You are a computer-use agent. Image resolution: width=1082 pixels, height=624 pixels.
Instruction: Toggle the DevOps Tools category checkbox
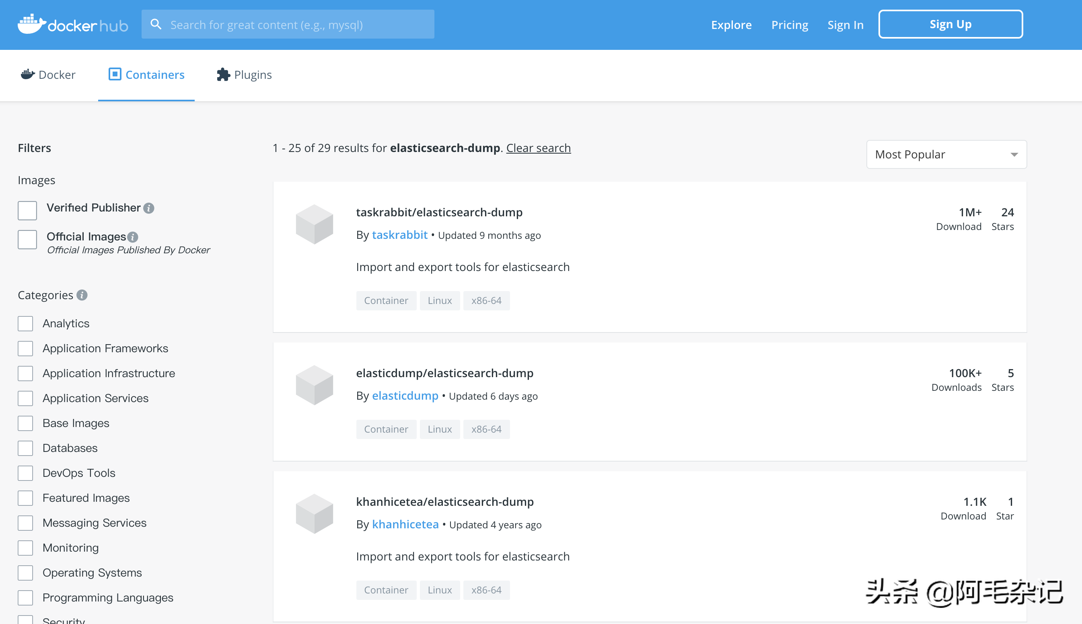(x=25, y=473)
